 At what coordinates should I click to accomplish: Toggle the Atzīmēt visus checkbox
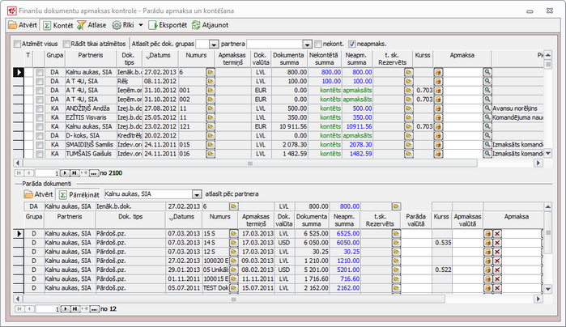coord(17,44)
